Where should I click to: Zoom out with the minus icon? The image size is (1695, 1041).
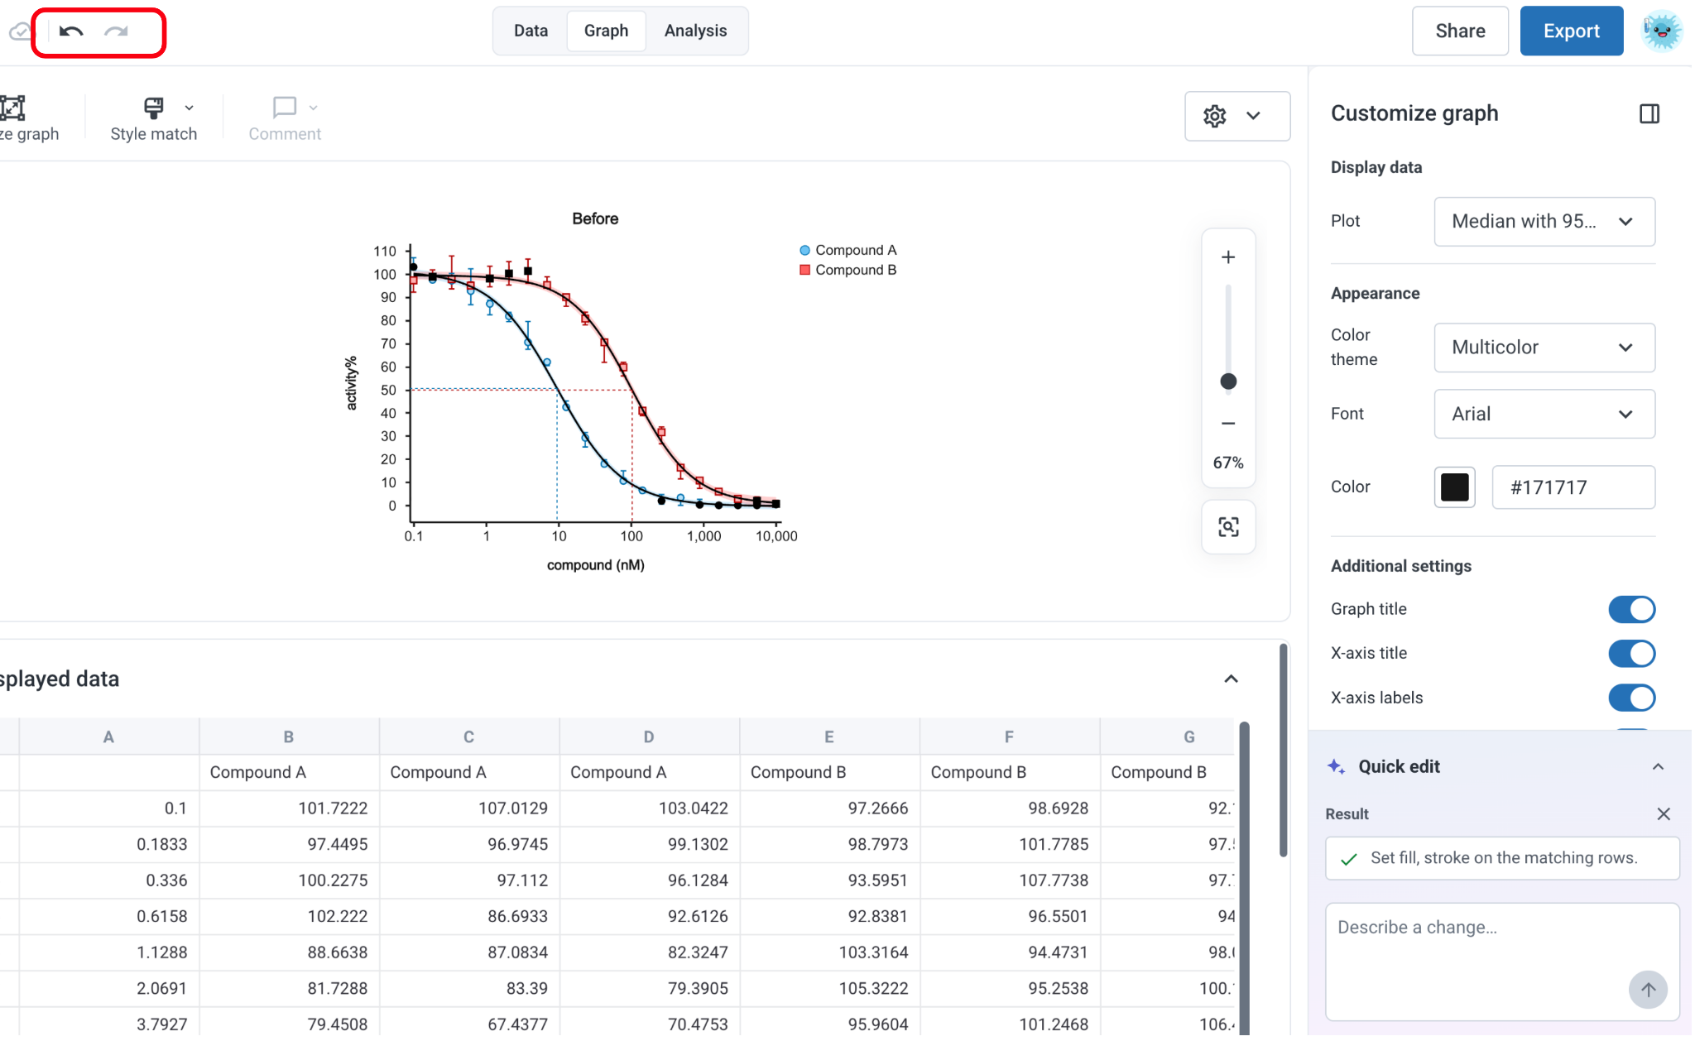[1228, 423]
